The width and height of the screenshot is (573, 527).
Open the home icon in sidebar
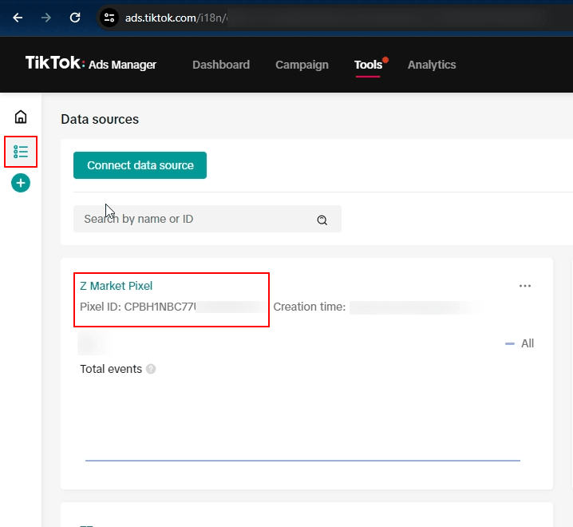click(21, 117)
